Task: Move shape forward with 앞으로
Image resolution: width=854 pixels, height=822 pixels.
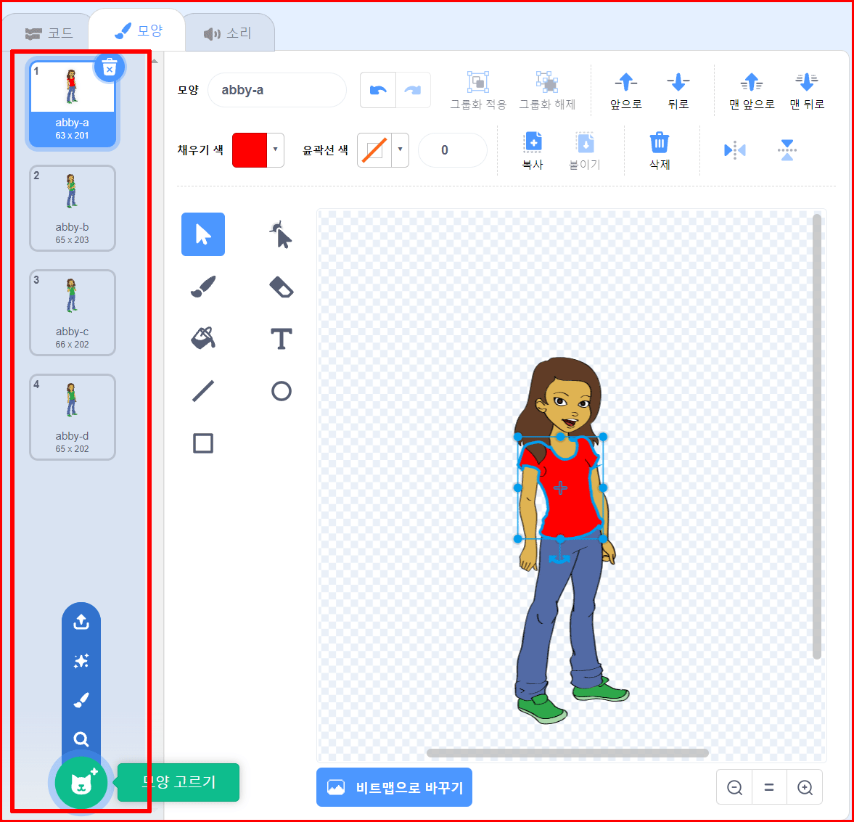Action: tap(625, 91)
